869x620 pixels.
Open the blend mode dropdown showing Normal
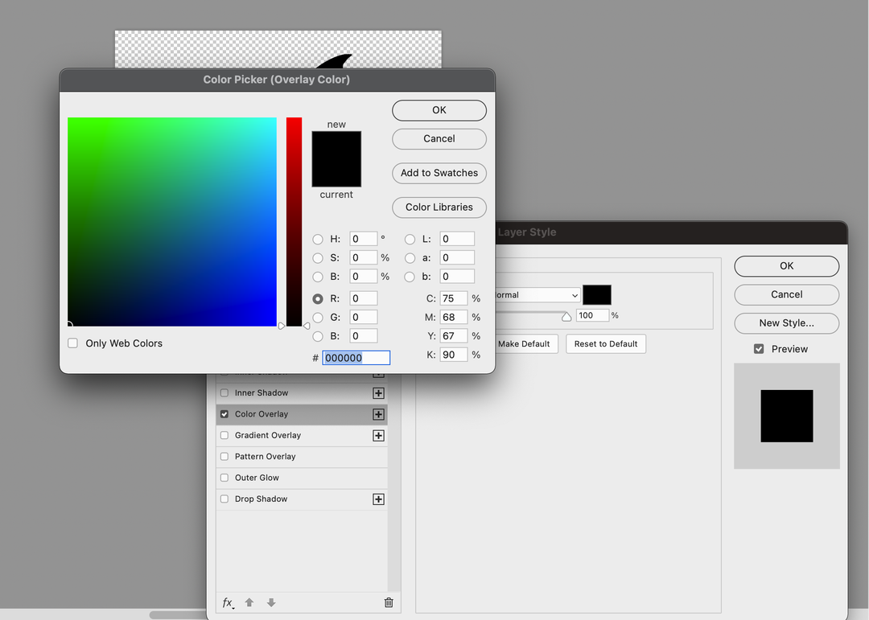click(x=537, y=294)
